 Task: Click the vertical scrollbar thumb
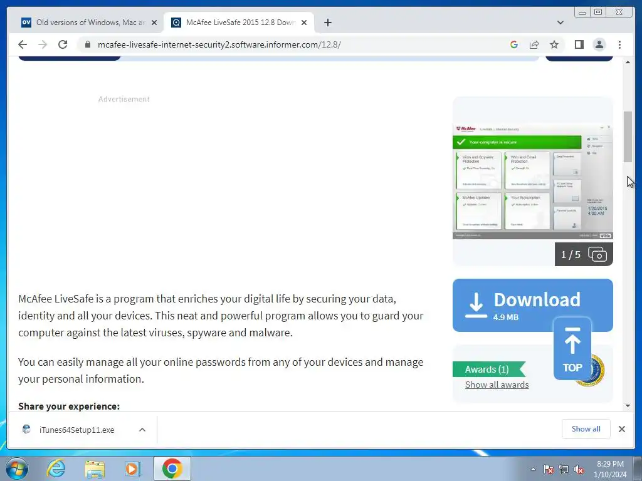click(628, 137)
